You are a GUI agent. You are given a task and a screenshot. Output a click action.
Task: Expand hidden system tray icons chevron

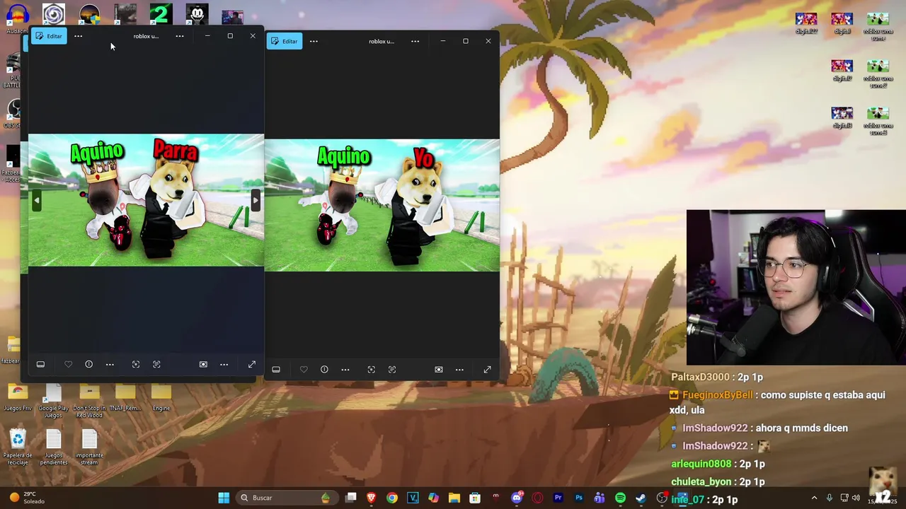814,498
